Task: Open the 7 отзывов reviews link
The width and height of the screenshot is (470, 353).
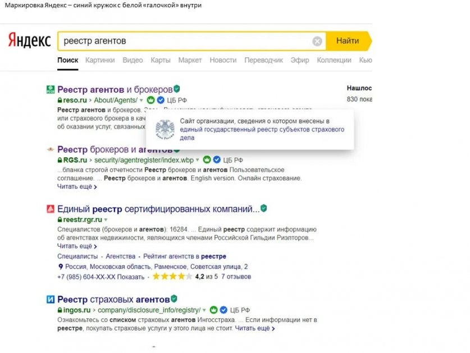Action: pos(236,277)
